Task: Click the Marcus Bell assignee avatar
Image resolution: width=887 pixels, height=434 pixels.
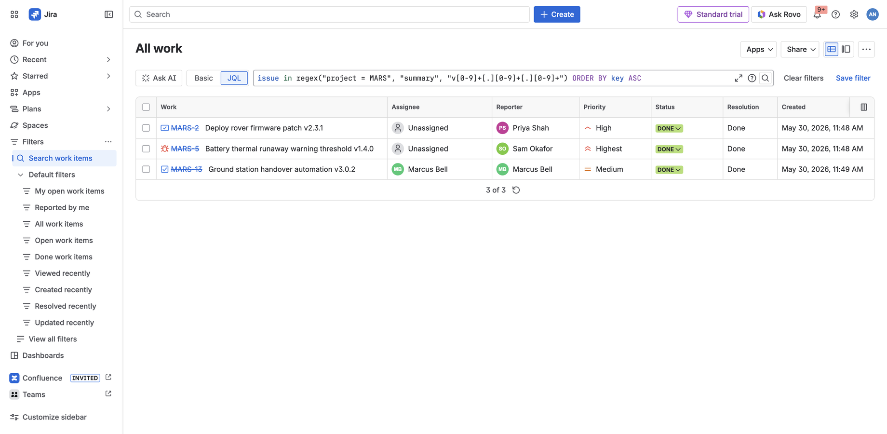Action: tap(397, 169)
